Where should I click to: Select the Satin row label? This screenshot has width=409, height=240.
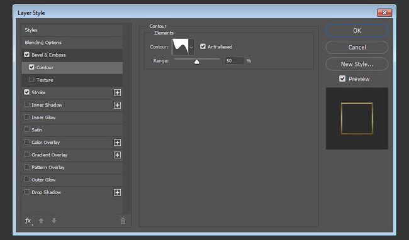coord(36,130)
